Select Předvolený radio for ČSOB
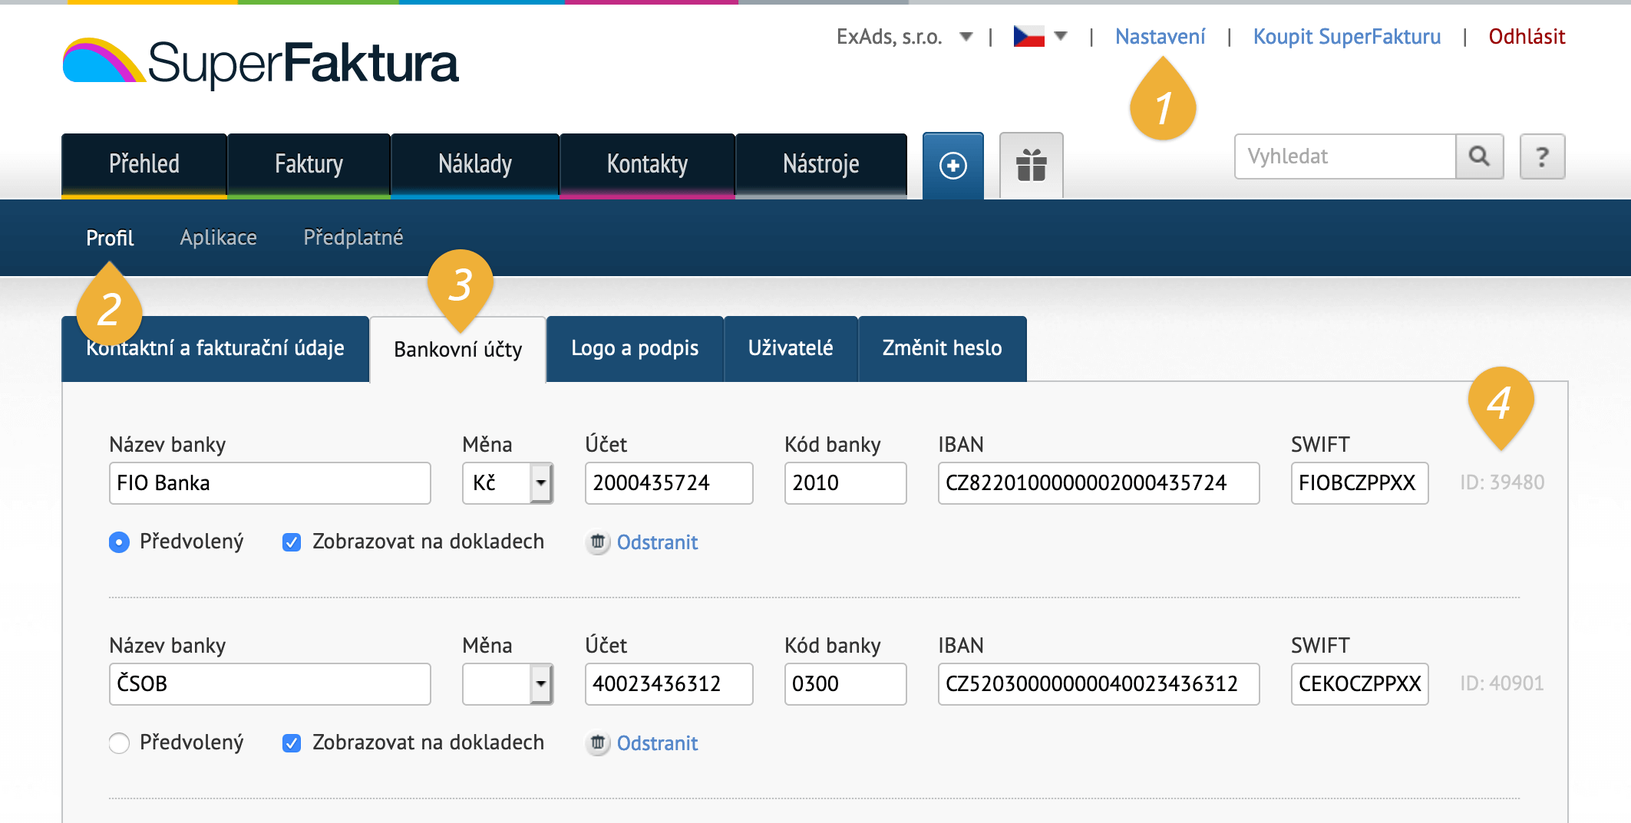1631x823 pixels. [x=119, y=743]
